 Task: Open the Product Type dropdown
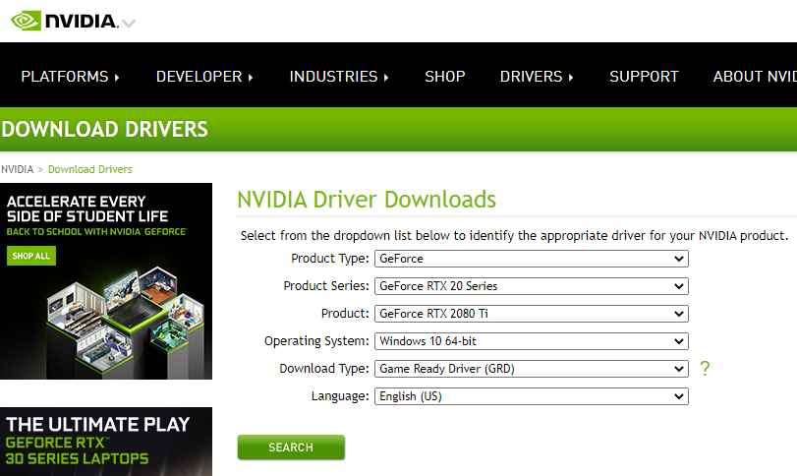tap(531, 259)
